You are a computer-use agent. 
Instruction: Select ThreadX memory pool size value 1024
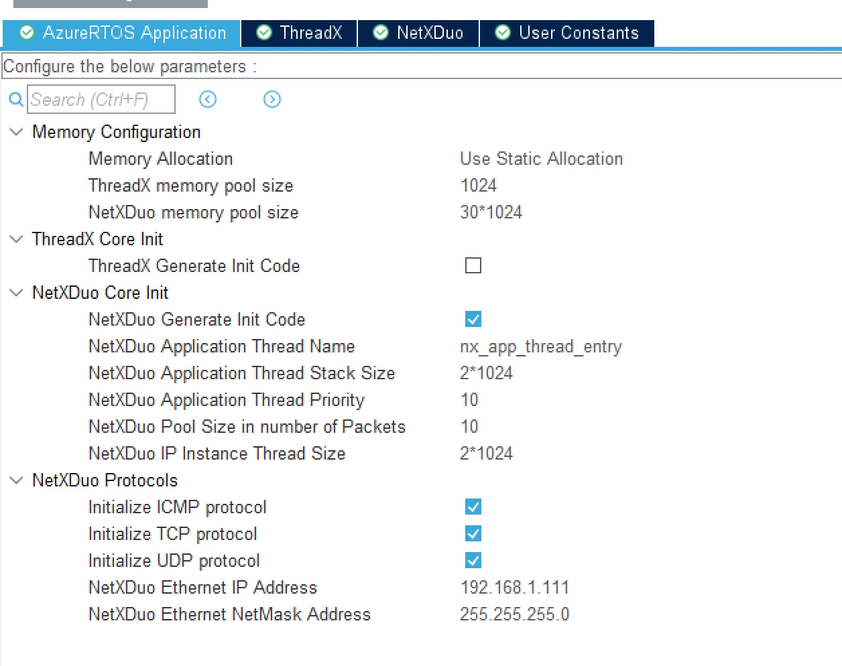pos(479,186)
